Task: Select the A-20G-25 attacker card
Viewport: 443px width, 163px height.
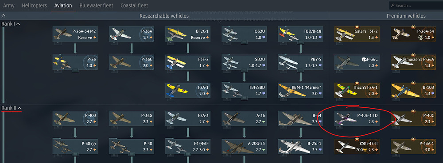Action: click(x=245, y=146)
